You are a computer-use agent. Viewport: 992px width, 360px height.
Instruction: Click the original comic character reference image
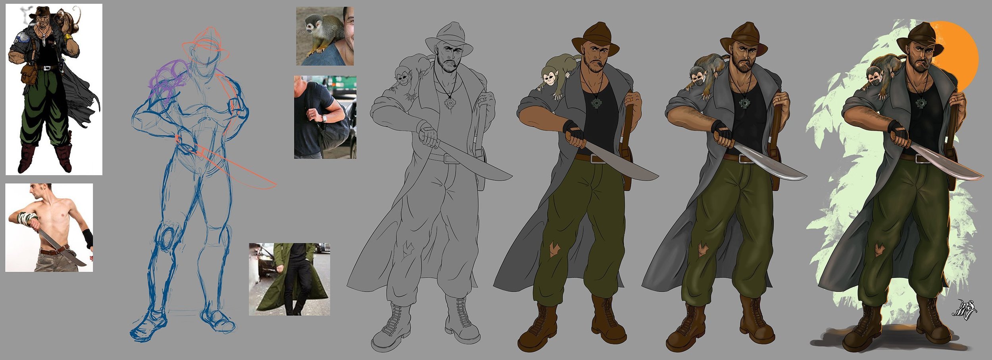pos(54,89)
